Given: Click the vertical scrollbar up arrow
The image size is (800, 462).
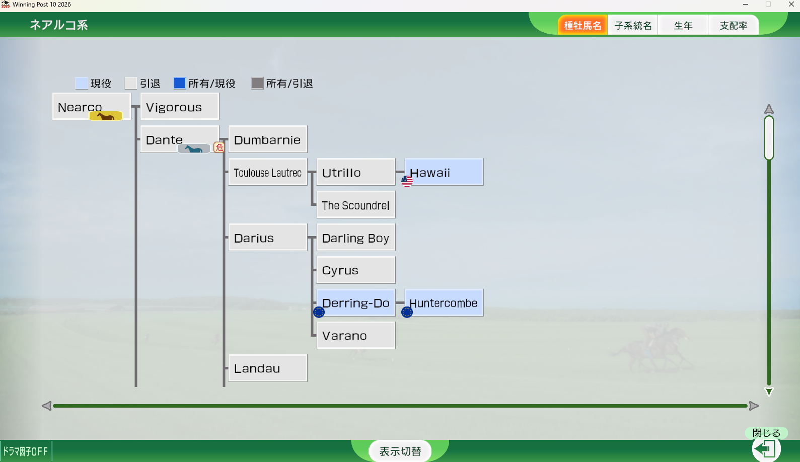Looking at the screenshot, I should coord(769,109).
